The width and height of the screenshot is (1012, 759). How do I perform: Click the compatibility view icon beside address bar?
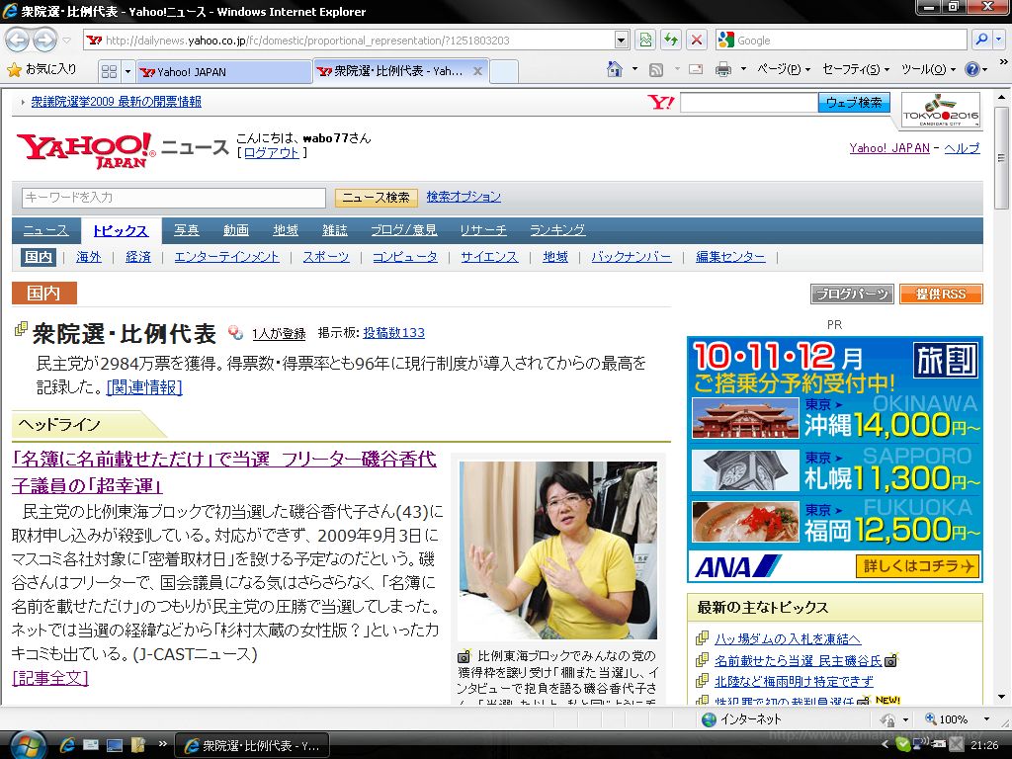(644, 40)
